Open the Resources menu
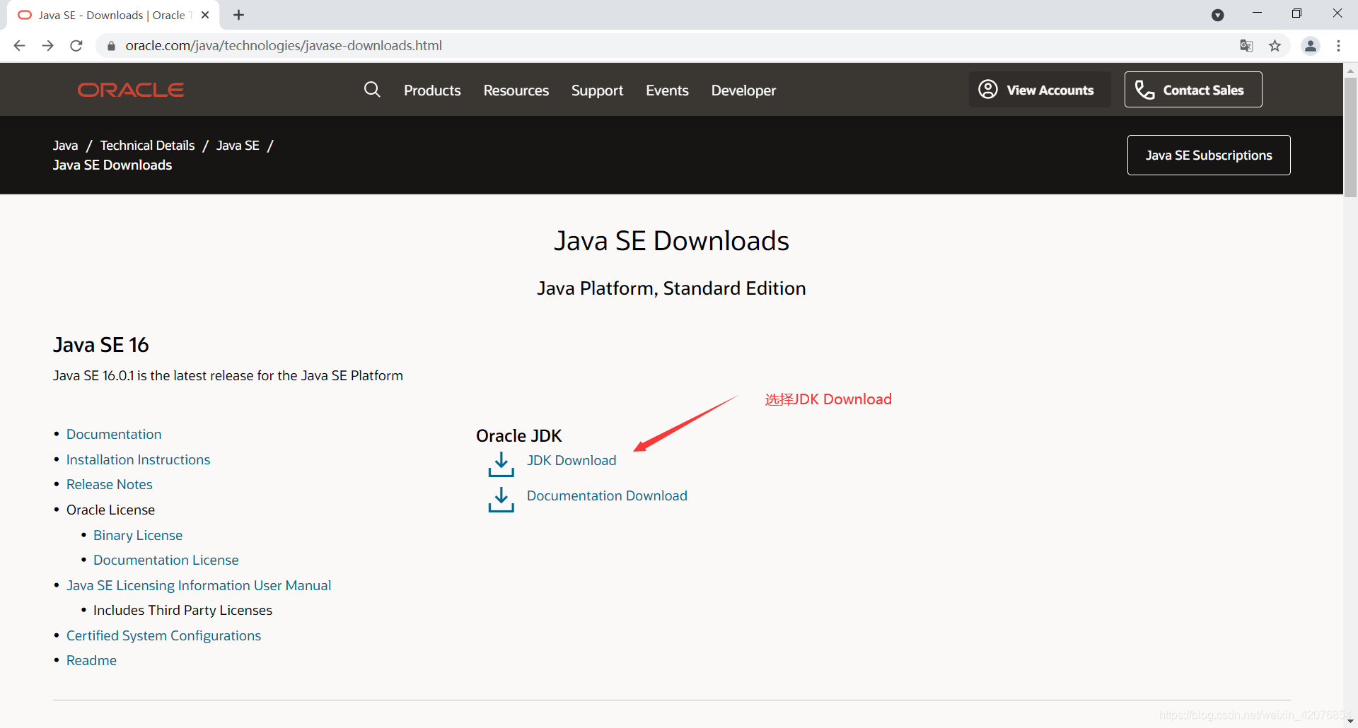Image resolution: width=1358 pixels, height=728 pixels. (516, 90)
